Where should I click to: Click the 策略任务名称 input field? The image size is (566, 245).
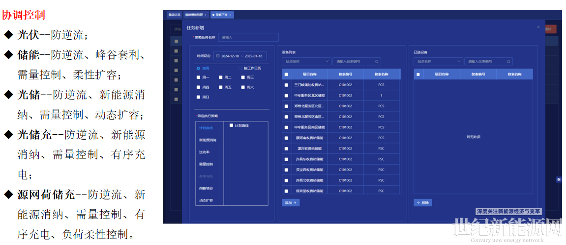pos(248,37)
